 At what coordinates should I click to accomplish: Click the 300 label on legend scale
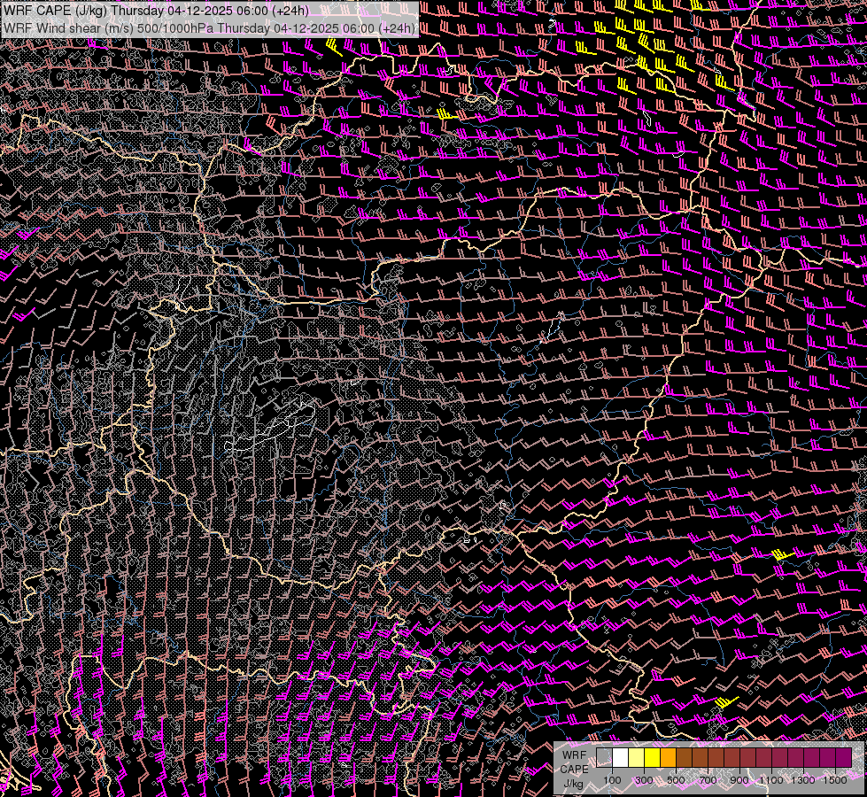click(644, 779)
